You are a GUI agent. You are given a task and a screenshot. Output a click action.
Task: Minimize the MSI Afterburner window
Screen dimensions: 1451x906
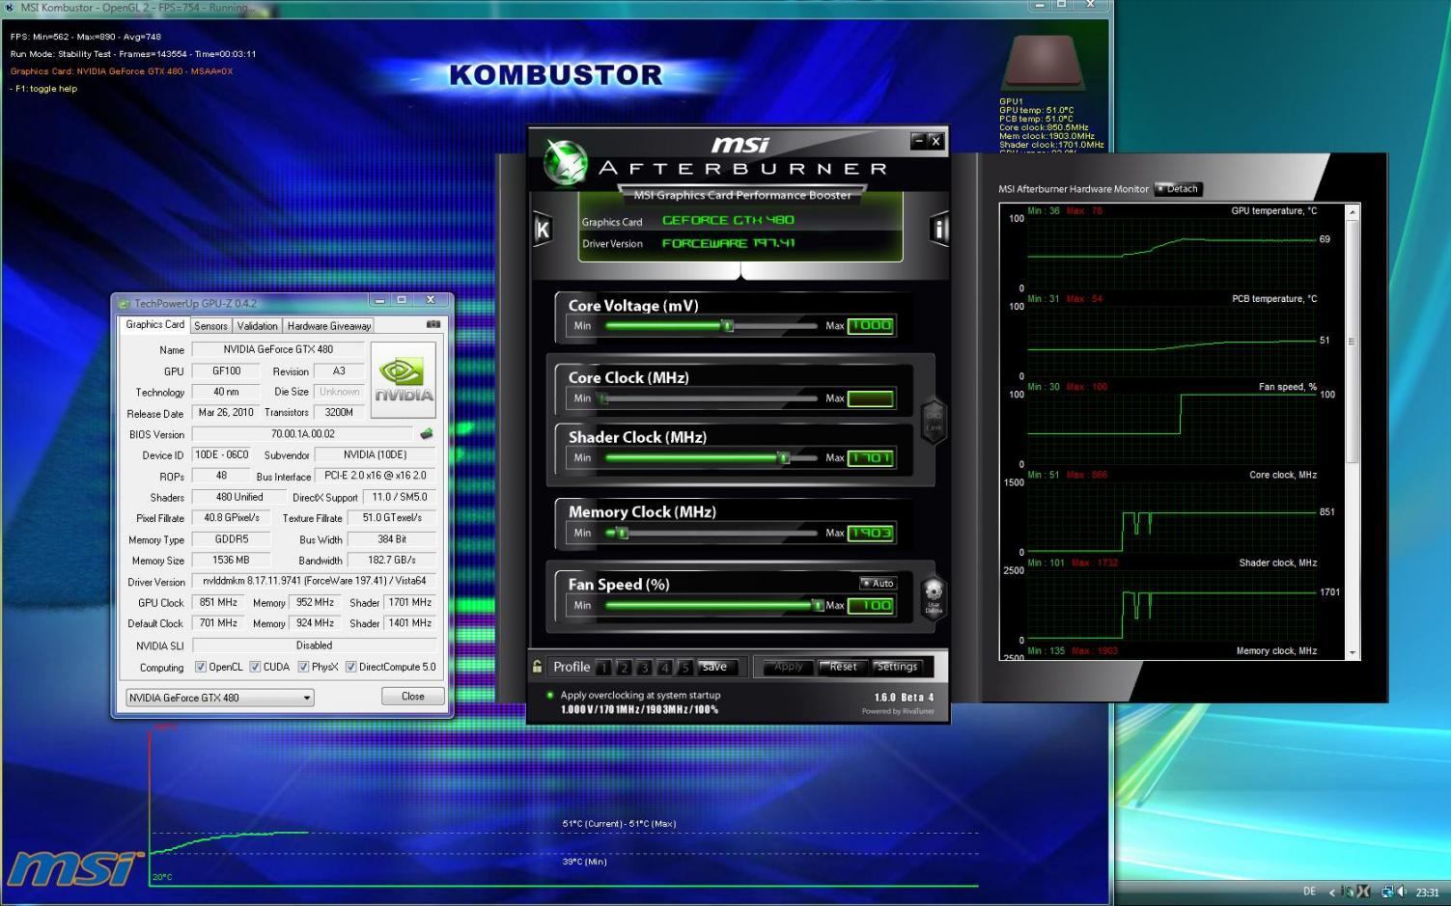click(x=918, y=141)
